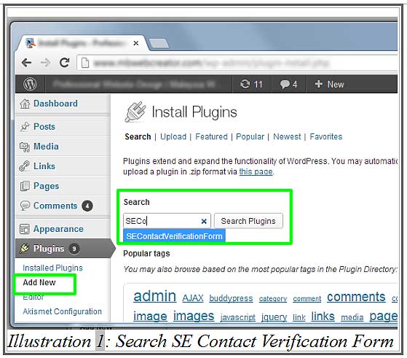This screenshot has height=358, width=407.
Task: Open the 11 updates indicator
Action: (x=251, y=85)
